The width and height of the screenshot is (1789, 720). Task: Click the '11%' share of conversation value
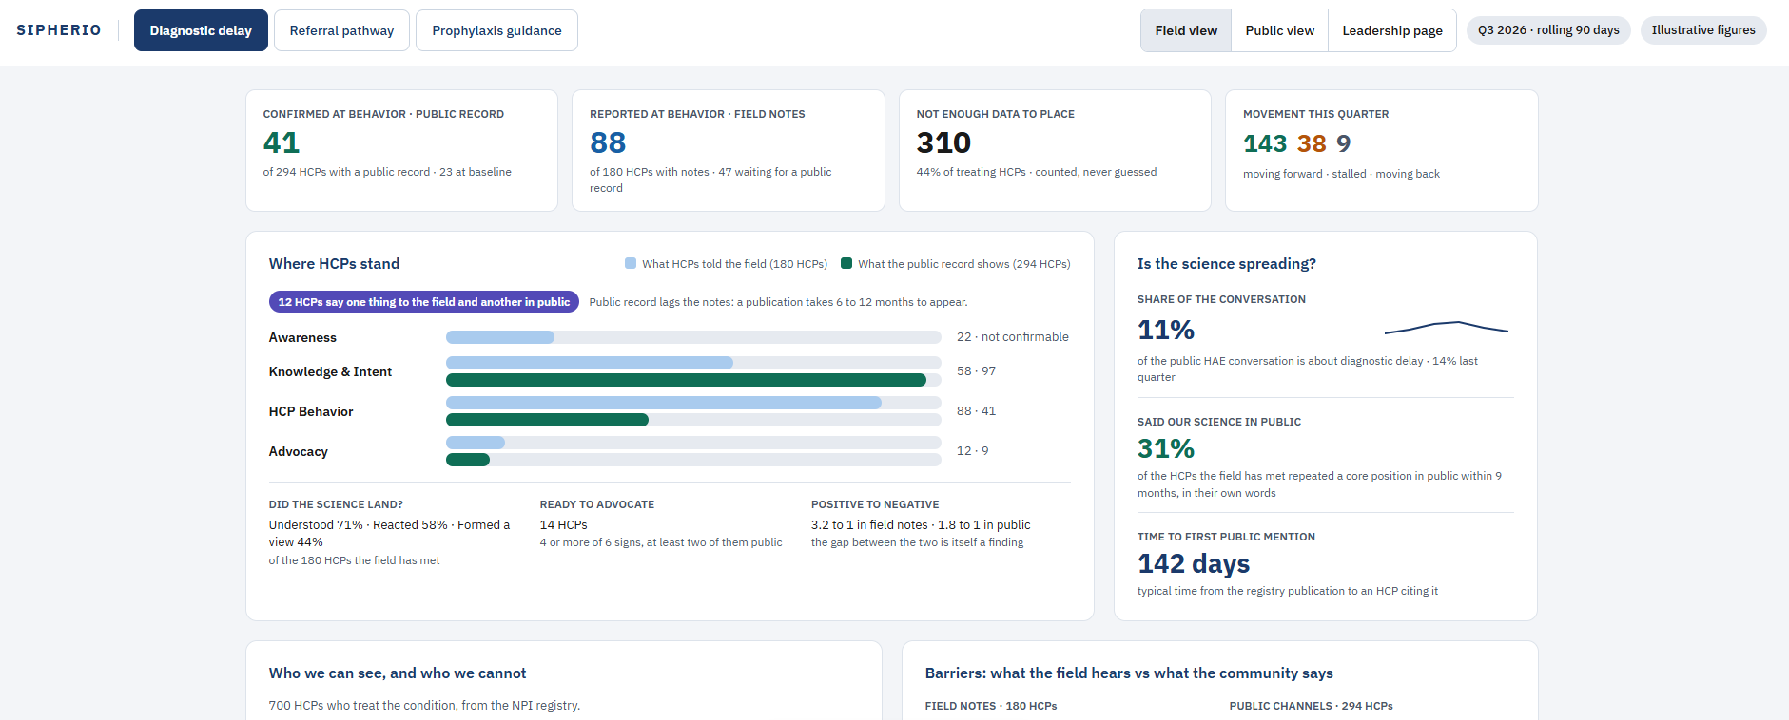[1166, 330]
